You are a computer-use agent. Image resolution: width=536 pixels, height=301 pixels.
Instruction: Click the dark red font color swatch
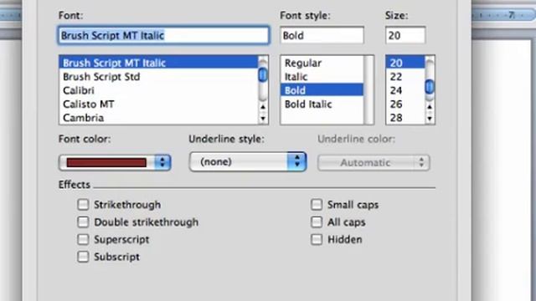coord(106,162)
